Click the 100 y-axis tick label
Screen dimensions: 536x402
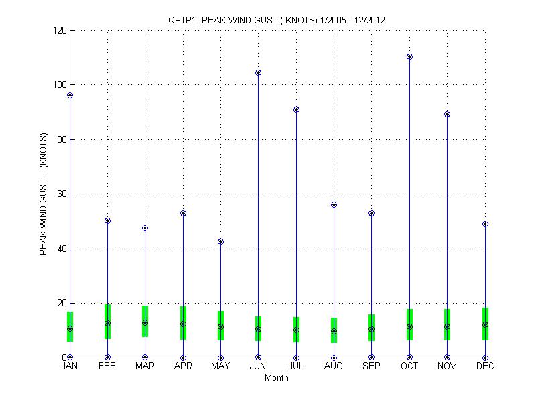coord(60,85)
